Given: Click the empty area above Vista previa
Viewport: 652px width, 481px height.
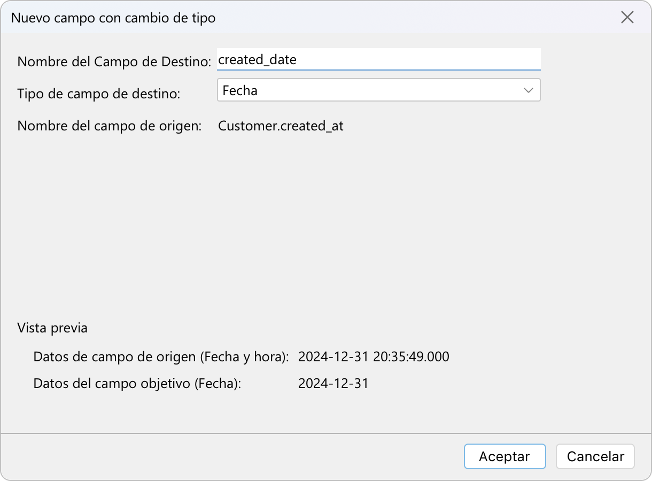Looking at the screenshot, I should click(x=326, y=224).
